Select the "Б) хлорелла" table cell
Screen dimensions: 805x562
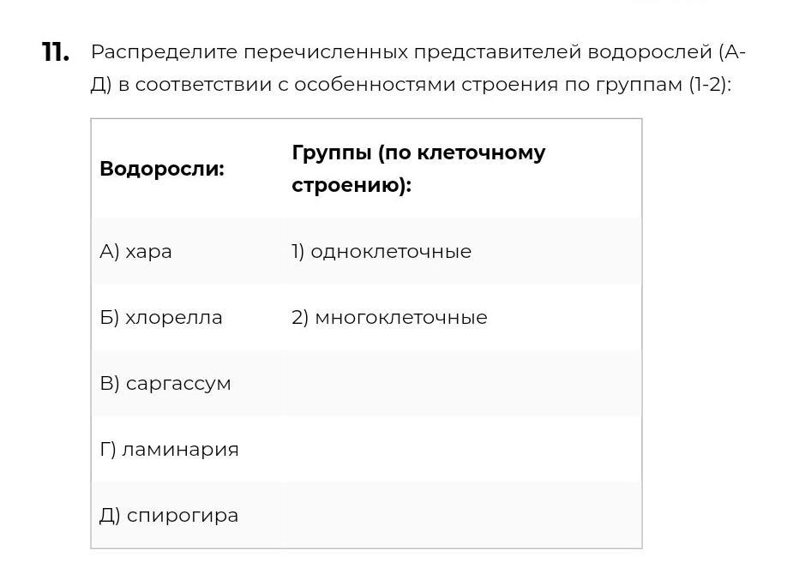click(x=161, y=318)
